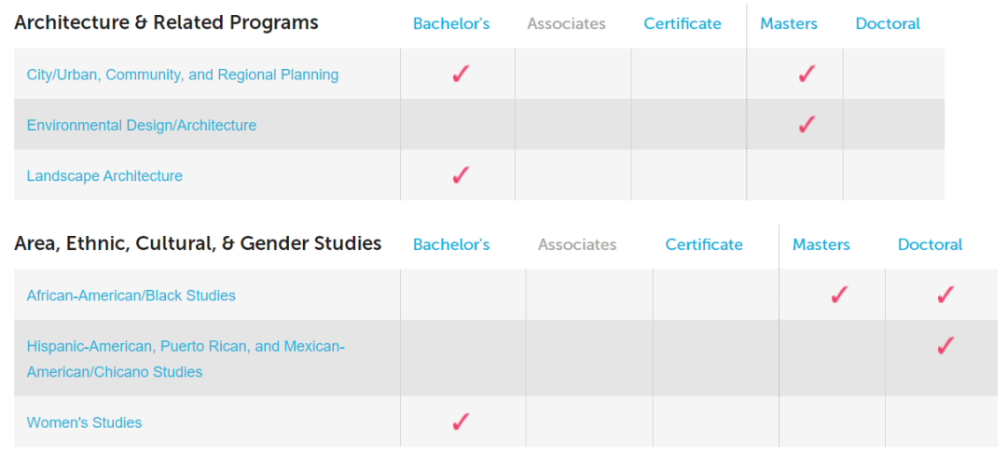The height and width of the screenshot is (456, 1007).
Task: Open the Women's Studies link
Action: pos(84,422)
